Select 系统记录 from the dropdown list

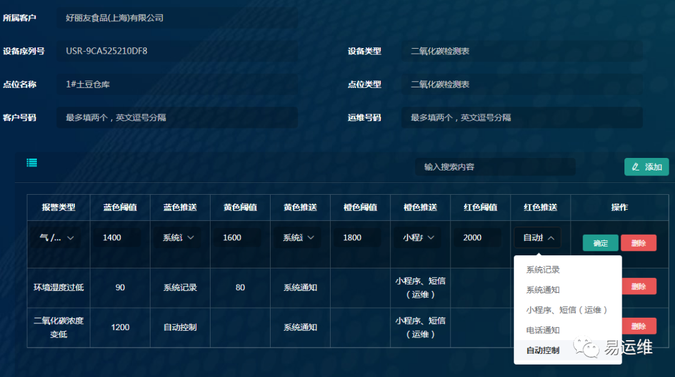pyautogui.click(x=542, y=270)
